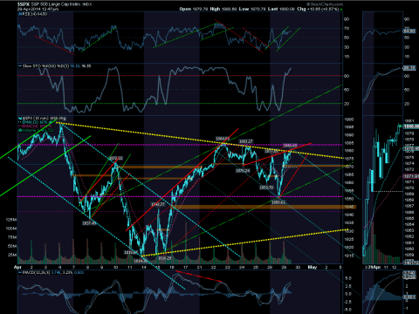This screenshot has width=419, height=314.
Task: Click the Apr month label on date axis
Action: click(17, 267)
